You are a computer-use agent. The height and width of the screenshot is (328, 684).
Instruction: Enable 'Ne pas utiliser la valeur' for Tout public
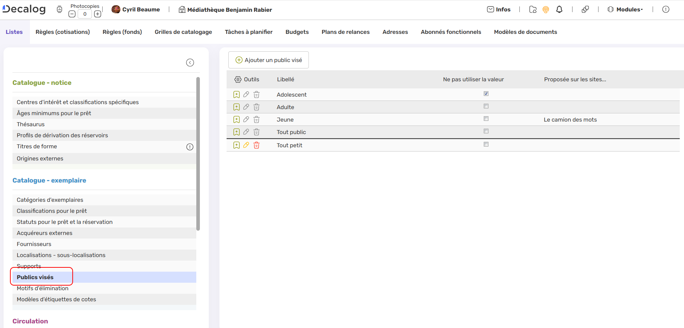tap(486, 131)
